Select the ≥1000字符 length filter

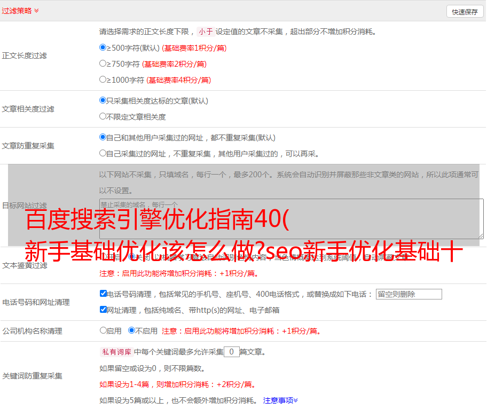click(103, 80)
